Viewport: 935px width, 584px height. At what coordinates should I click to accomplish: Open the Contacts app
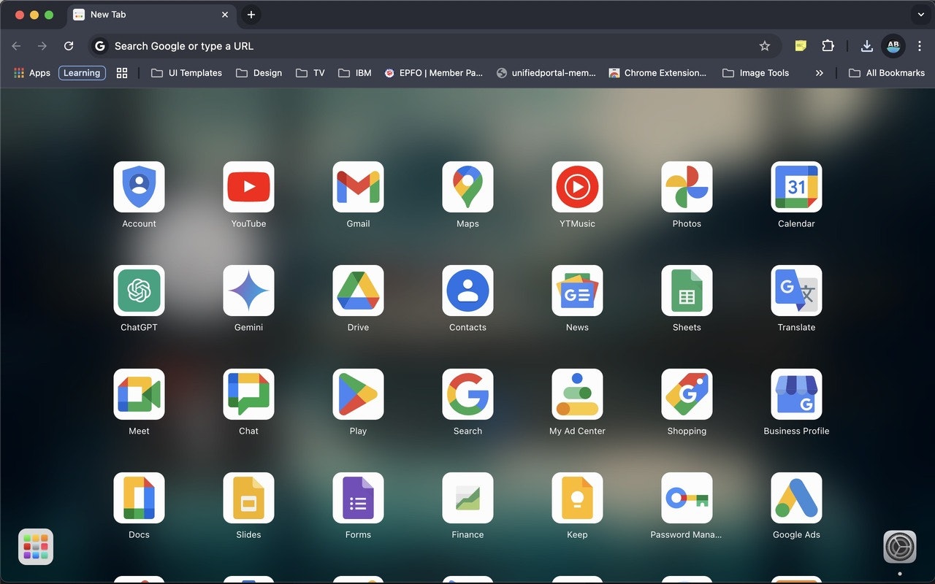(467, 291)
